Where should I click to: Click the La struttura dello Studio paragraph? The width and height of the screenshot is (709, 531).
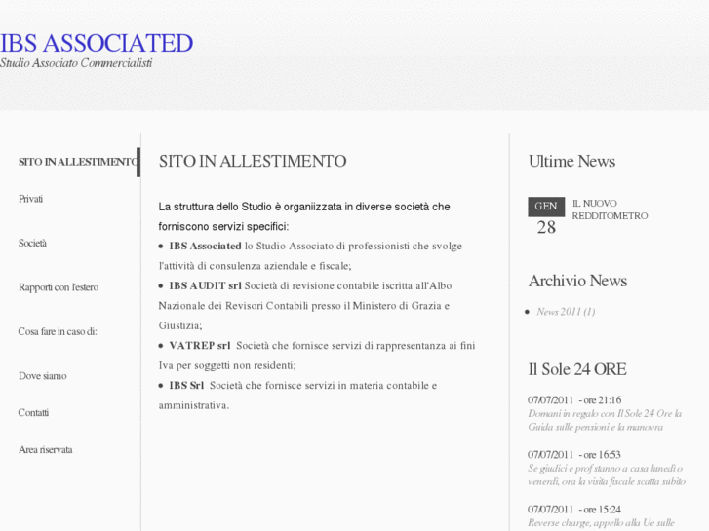click(x=304, y=216)
